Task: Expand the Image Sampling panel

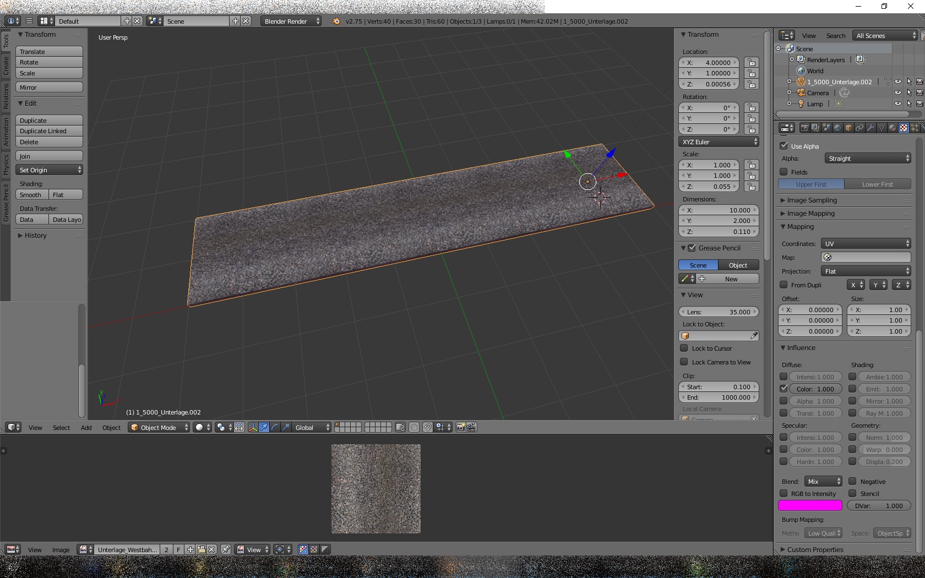Action: 812,200
